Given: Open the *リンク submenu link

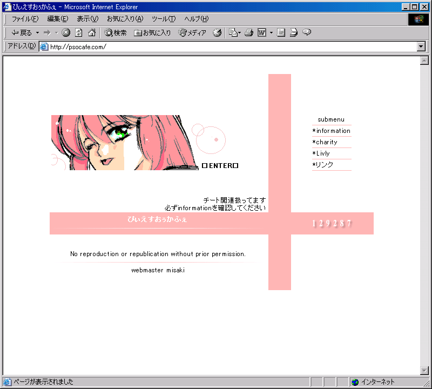Looking at the screenshot, I should pos(322,165).
